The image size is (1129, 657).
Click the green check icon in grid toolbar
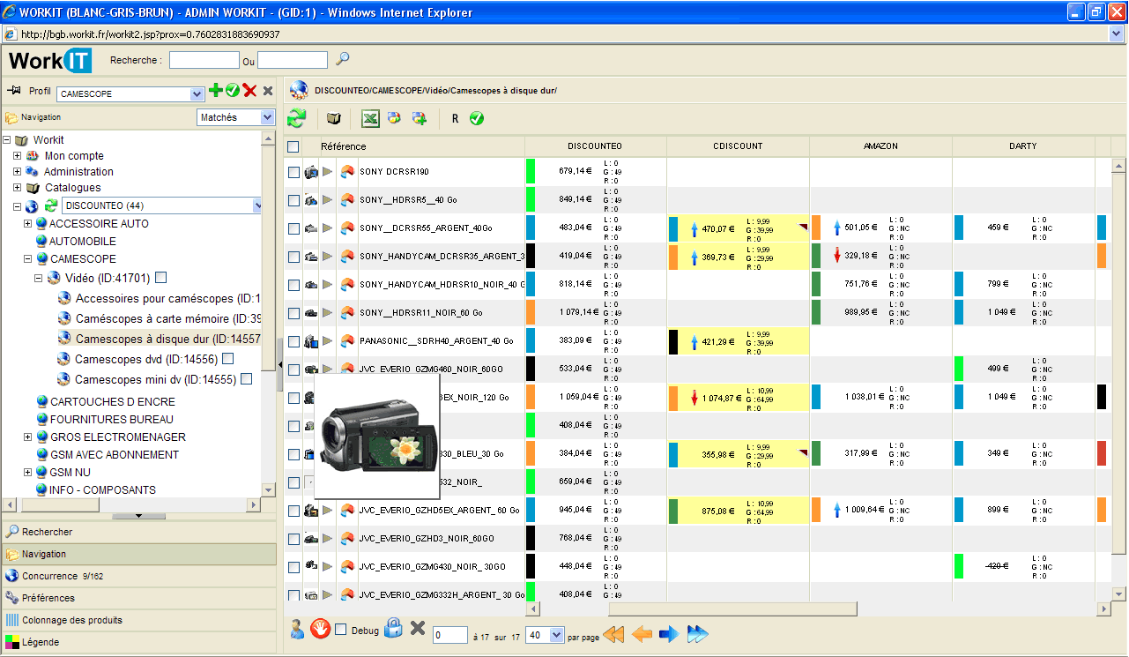point(477,118)
